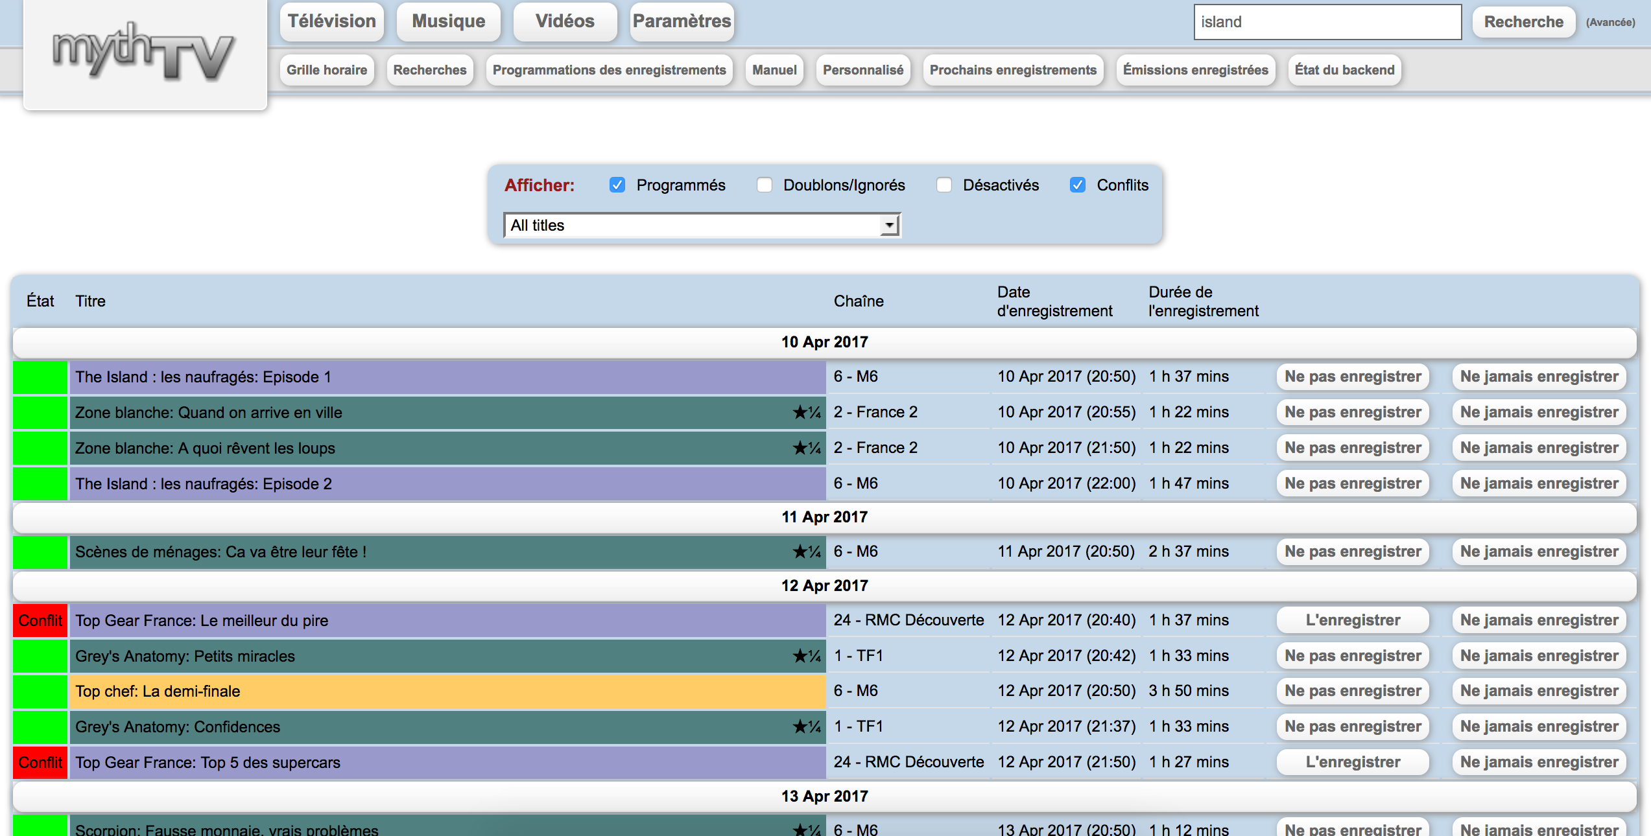Open État du backend tab
The width and height of the screenshot is (1651, 836).
(1344, 70)
